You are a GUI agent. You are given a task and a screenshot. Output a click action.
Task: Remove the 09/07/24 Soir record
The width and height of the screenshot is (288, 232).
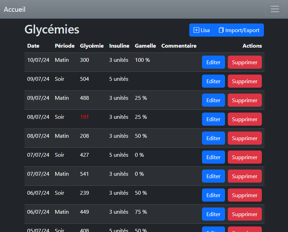244,81
